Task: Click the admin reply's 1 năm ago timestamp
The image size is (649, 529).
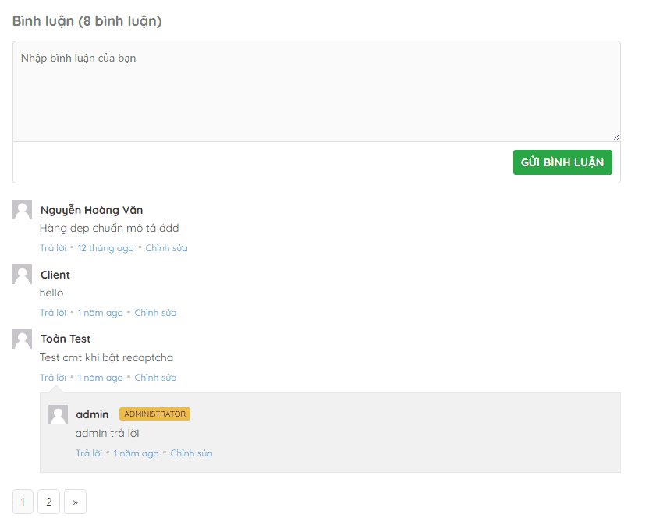Action: pos(136,453)
